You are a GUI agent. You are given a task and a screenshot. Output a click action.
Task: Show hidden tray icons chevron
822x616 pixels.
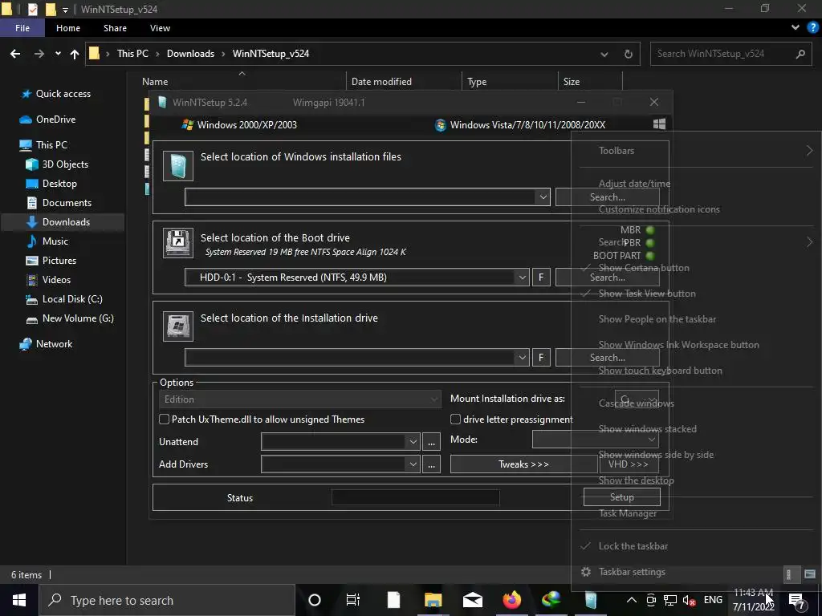pyautogui.click(x=632, y=600)
